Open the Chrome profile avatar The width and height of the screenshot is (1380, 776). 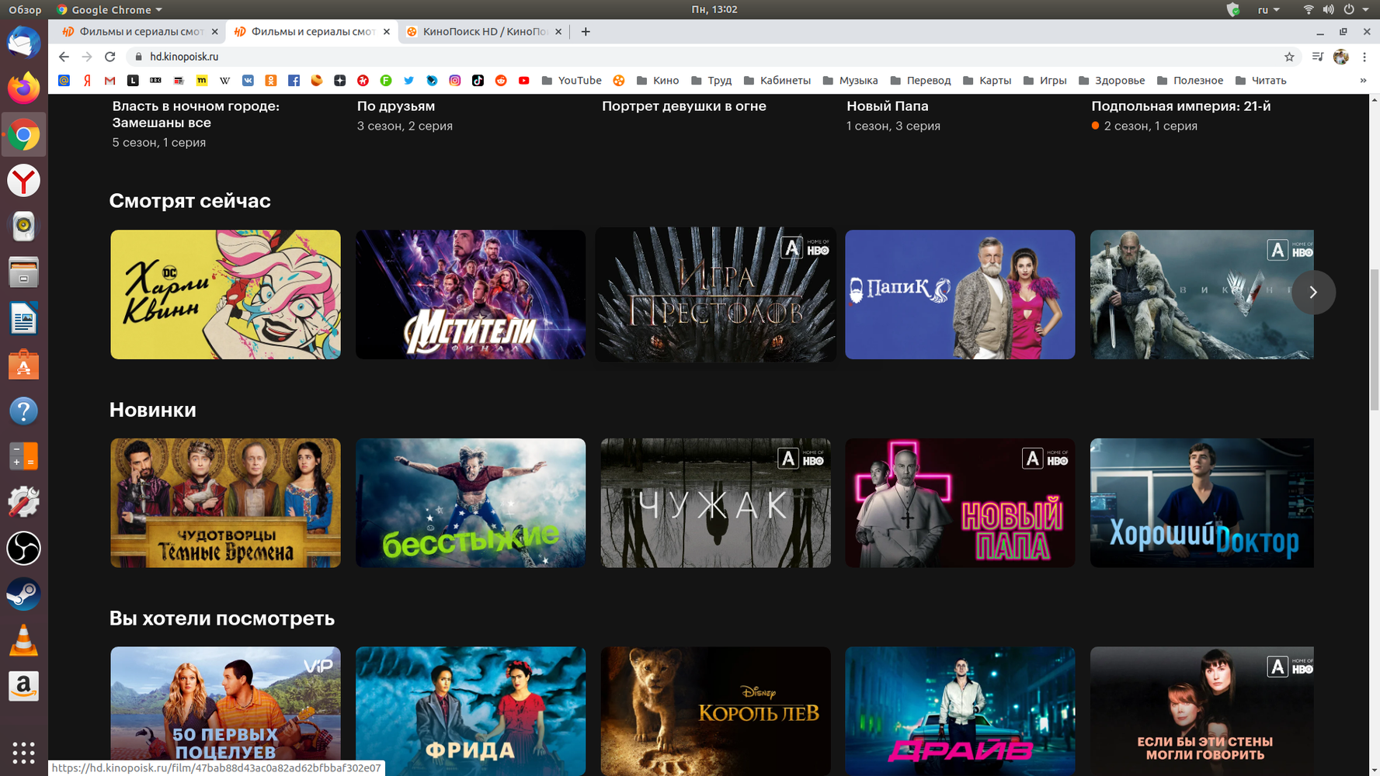(x=1341, y=57)
